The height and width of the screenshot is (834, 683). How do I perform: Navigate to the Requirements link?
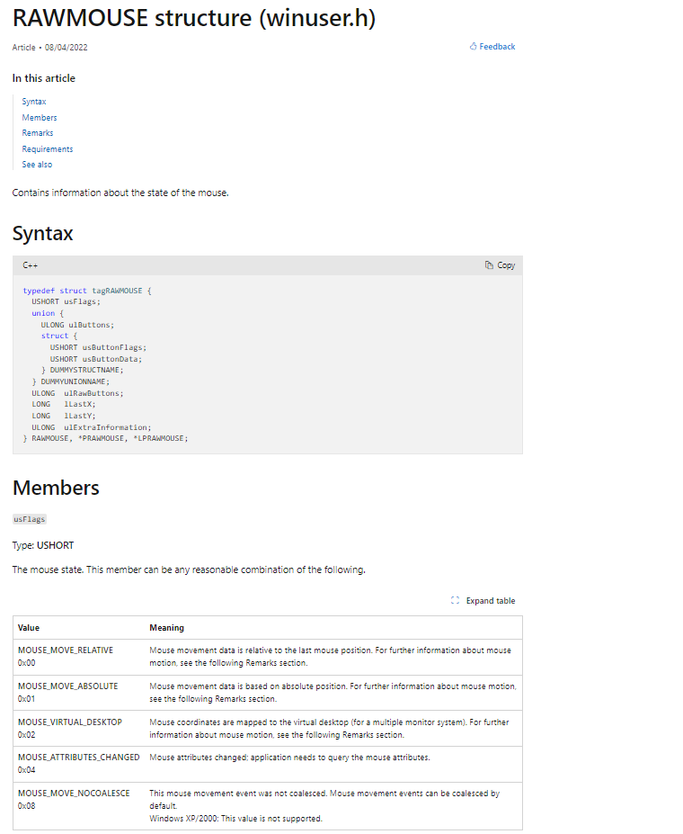[x=47, y=148]
